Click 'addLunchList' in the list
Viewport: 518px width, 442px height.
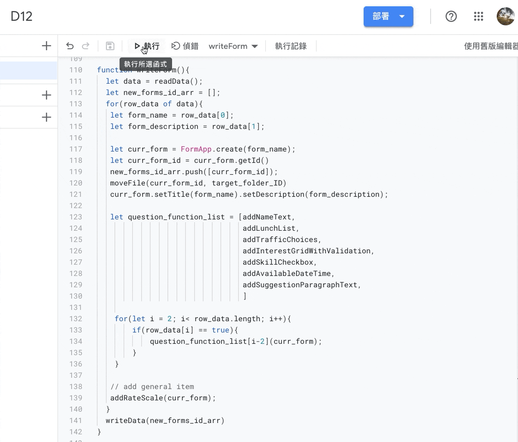269,228
